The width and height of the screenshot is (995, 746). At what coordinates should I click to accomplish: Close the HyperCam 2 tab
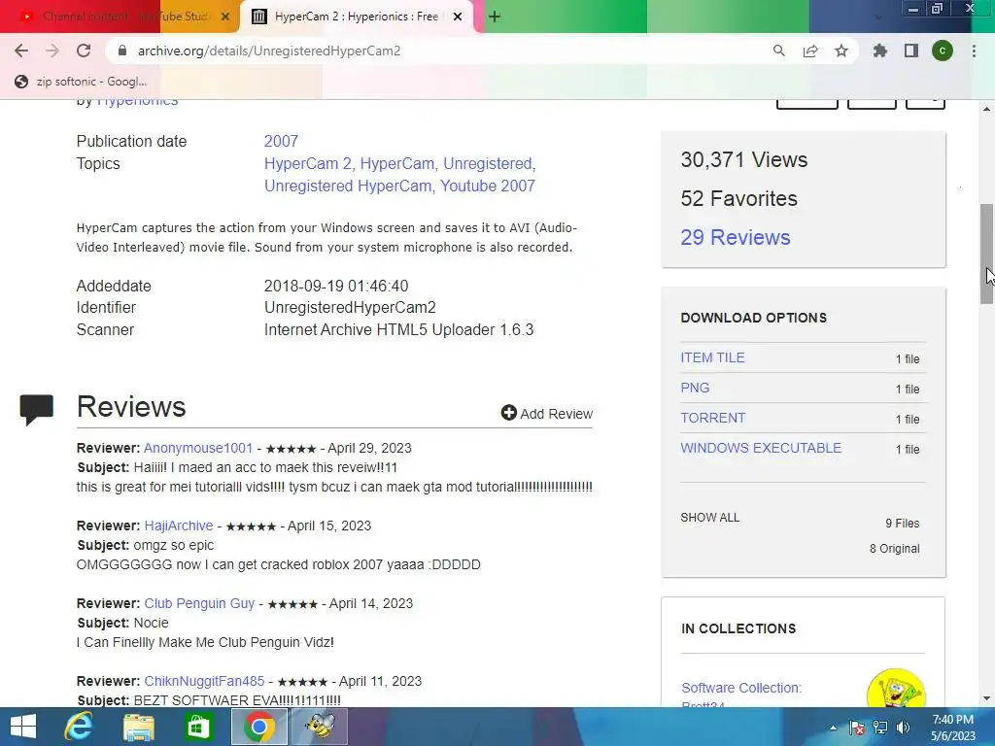458,17
